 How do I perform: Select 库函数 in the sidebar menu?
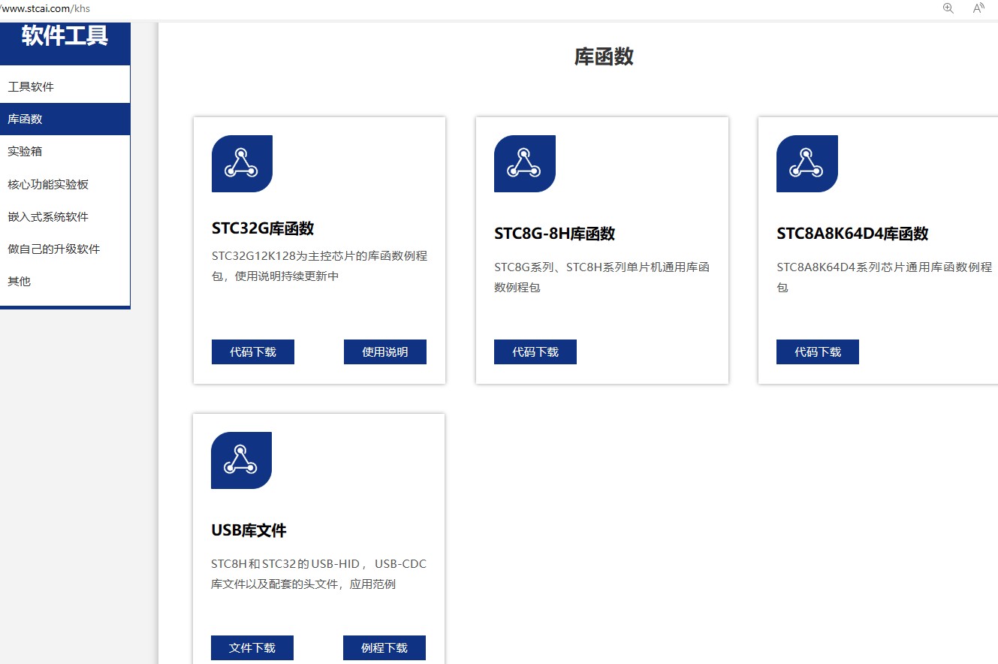click(x=65, y=119)
